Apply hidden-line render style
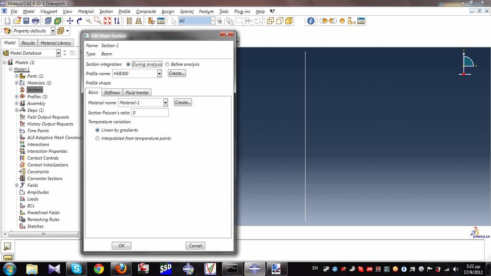Image resolution: width=491 pixels, height=276 pixels. coord(280,21)
